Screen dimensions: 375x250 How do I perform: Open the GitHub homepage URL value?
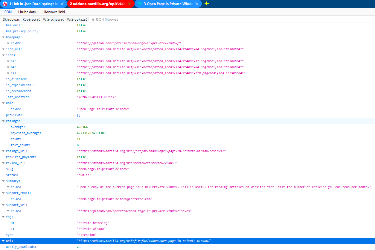pyautogui.click(x=129, y=43)
